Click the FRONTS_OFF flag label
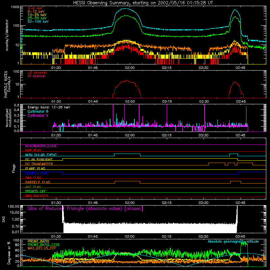This screenshot has height=270, width=270. (x=36, y=191)
